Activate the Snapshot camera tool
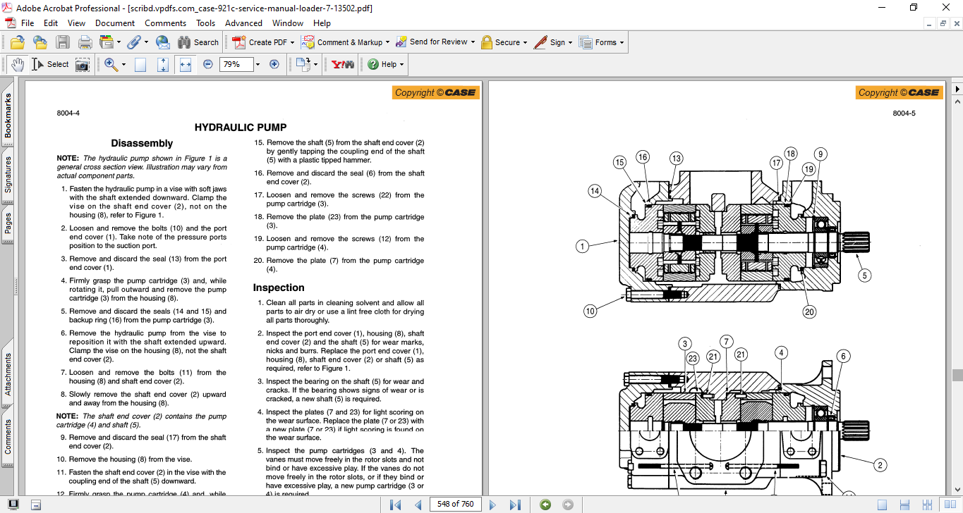This screenshot has height=513, width=963. tap(83, 64)
